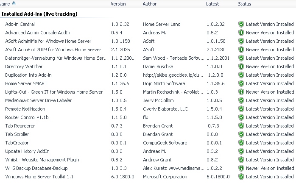Click the status shield for MediaSmart Server Drive Labeler
Image resolution: width=296 pixels, height=183 pixels.
pyautogui.click(x=241, y=100)
